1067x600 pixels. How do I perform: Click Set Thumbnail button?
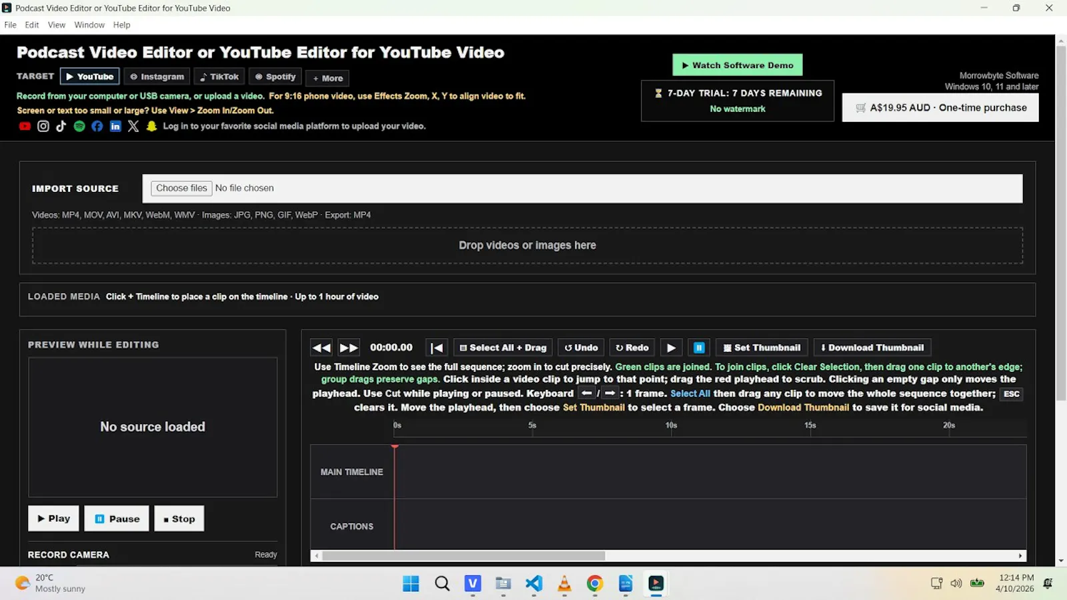coord(762,348)
